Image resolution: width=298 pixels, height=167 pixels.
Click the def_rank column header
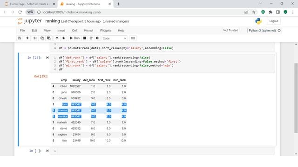point(89,80)
